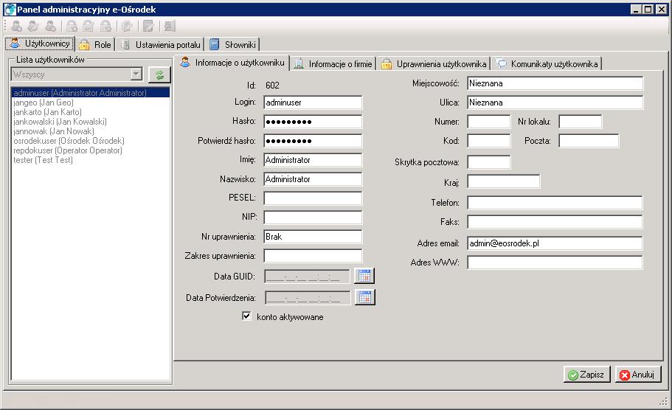Open the Role tab

96,44
